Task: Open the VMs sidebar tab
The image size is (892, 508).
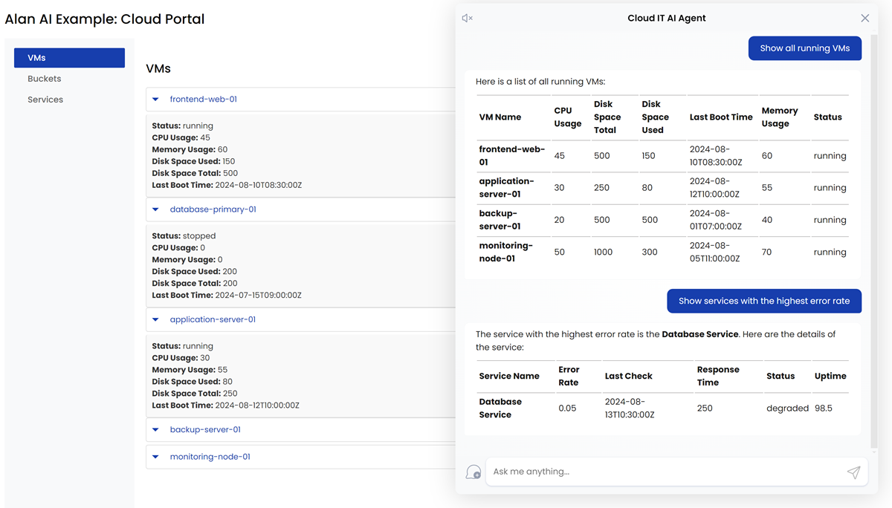Action: pos(69,58)
